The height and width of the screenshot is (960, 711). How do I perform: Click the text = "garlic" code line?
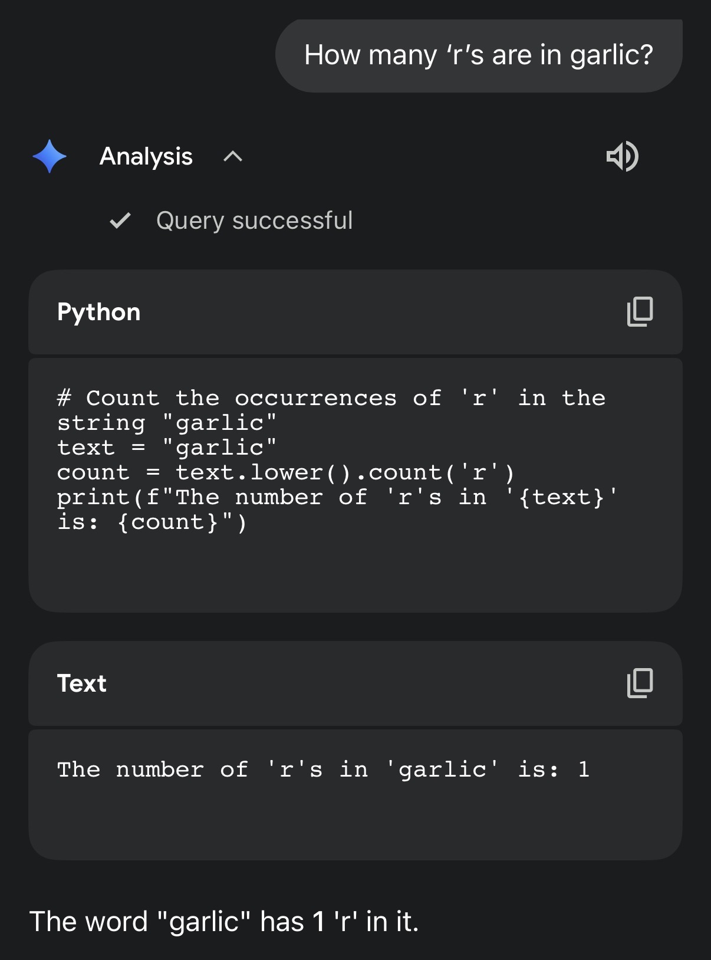point(167,448)
